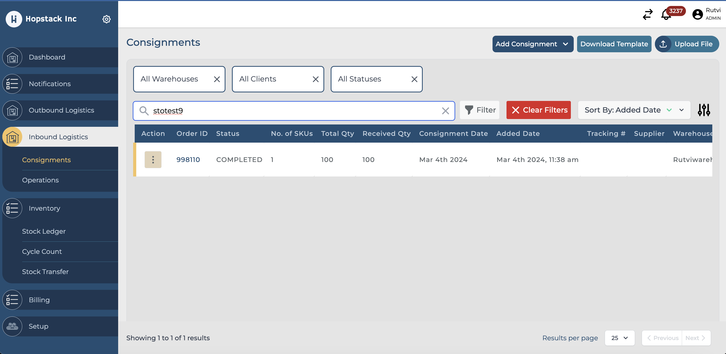Clear the stotest9 search text with the X
Viewport: 726px width, 354px height.
445,111
